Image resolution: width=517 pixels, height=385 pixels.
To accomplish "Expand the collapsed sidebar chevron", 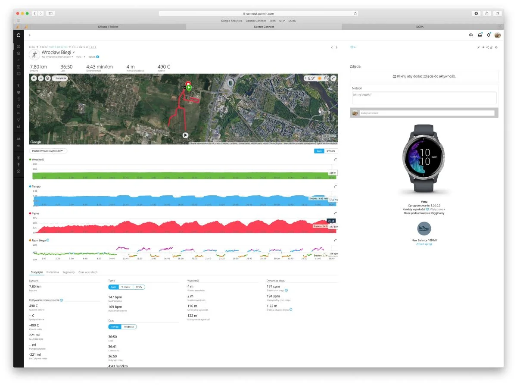I will coord(30,35).
